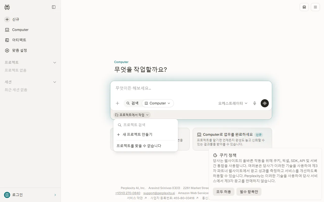Click the Computer label above heading
The height and width of the screenshot is (202, 324).
(121, 62)
